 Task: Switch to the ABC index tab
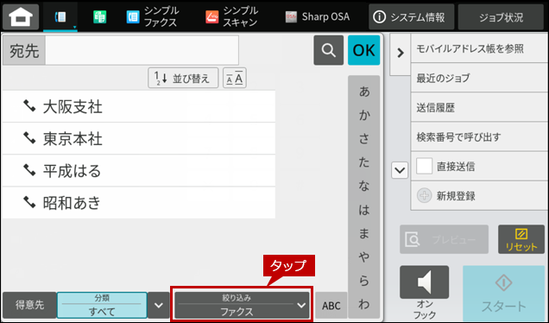(x=331, y=306)
